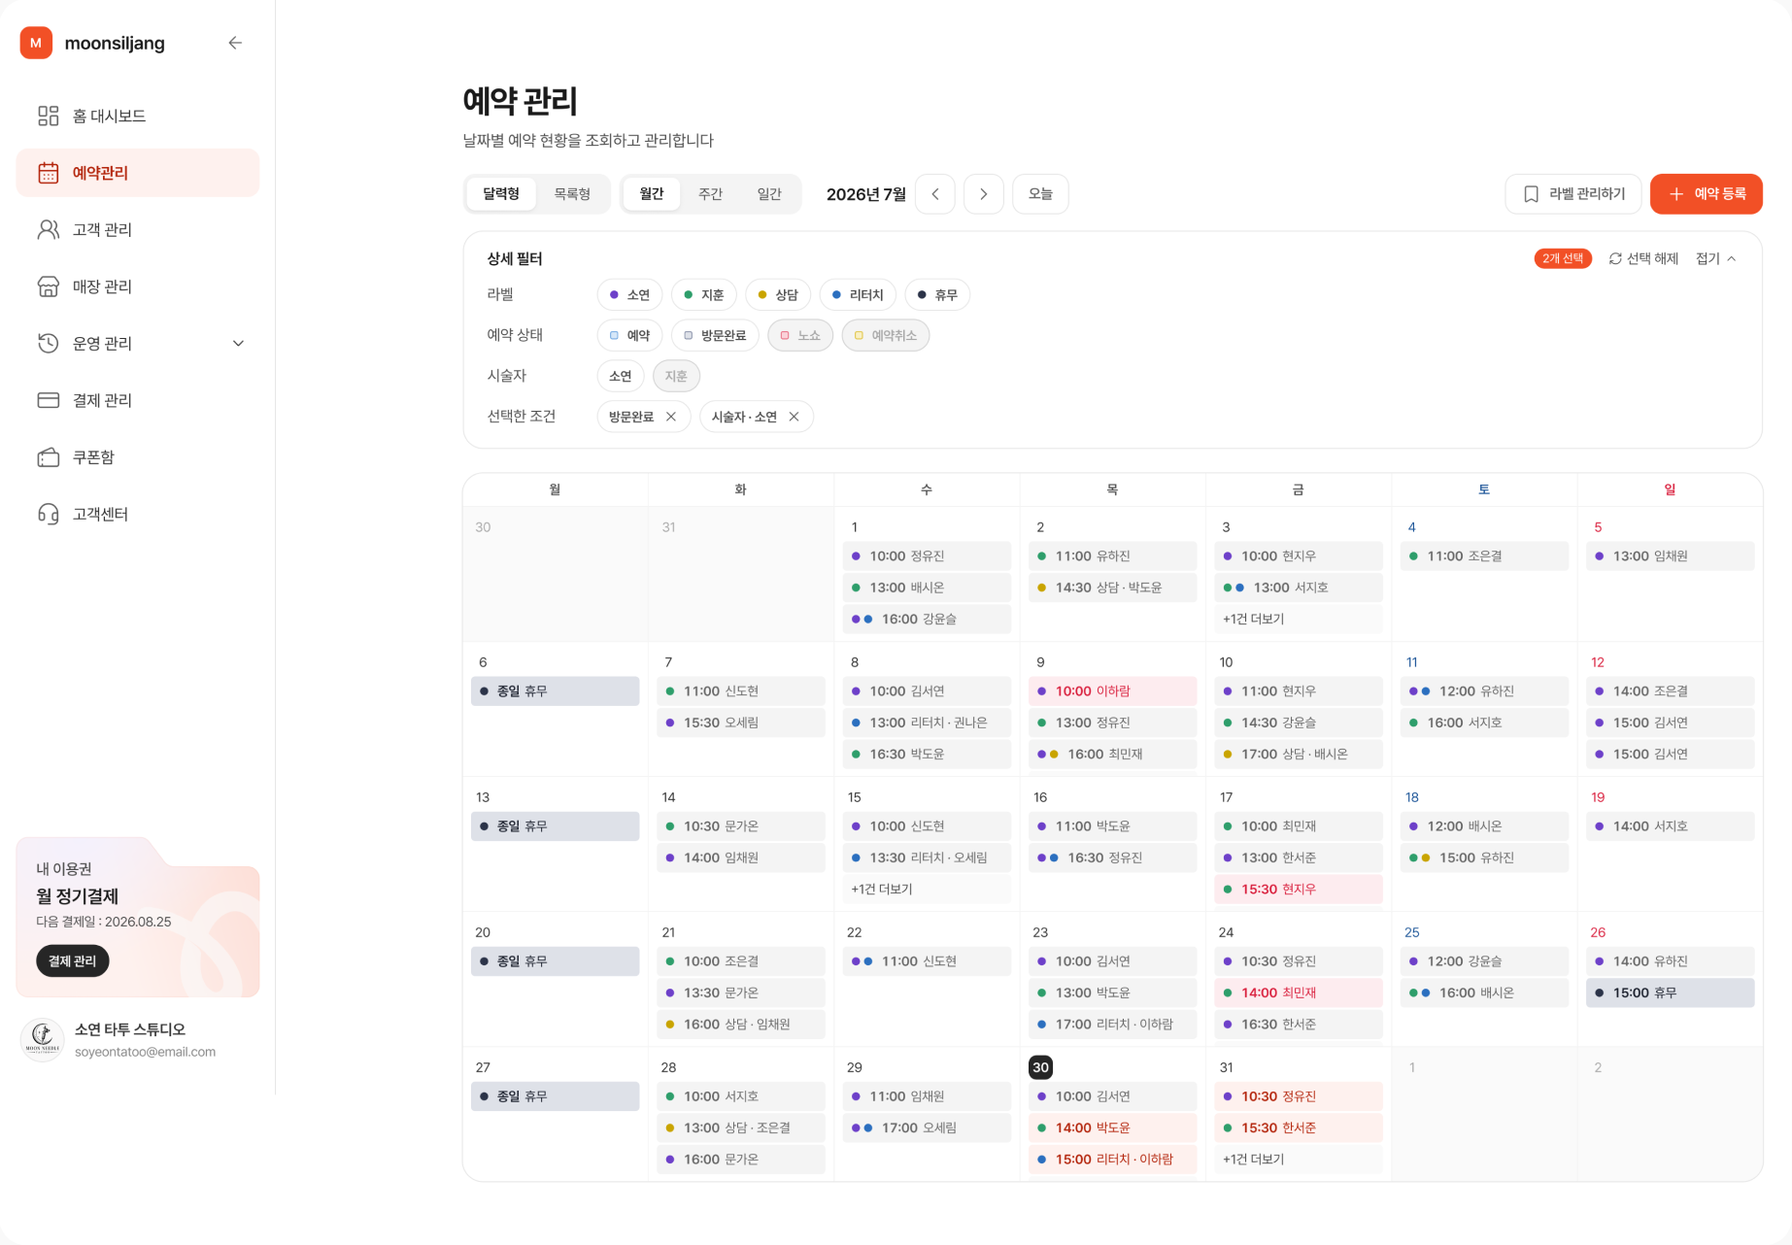
Task: Toggle the 노쇼 status filter
Action: click(x=800, y=335)
